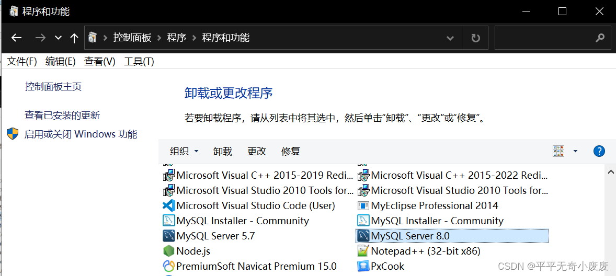Expand the more view options arrow
Screen dimensions: 616x276
click(576, 151)
